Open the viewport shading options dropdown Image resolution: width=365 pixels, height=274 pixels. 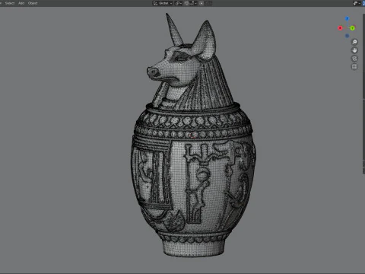tap(357, 3)
